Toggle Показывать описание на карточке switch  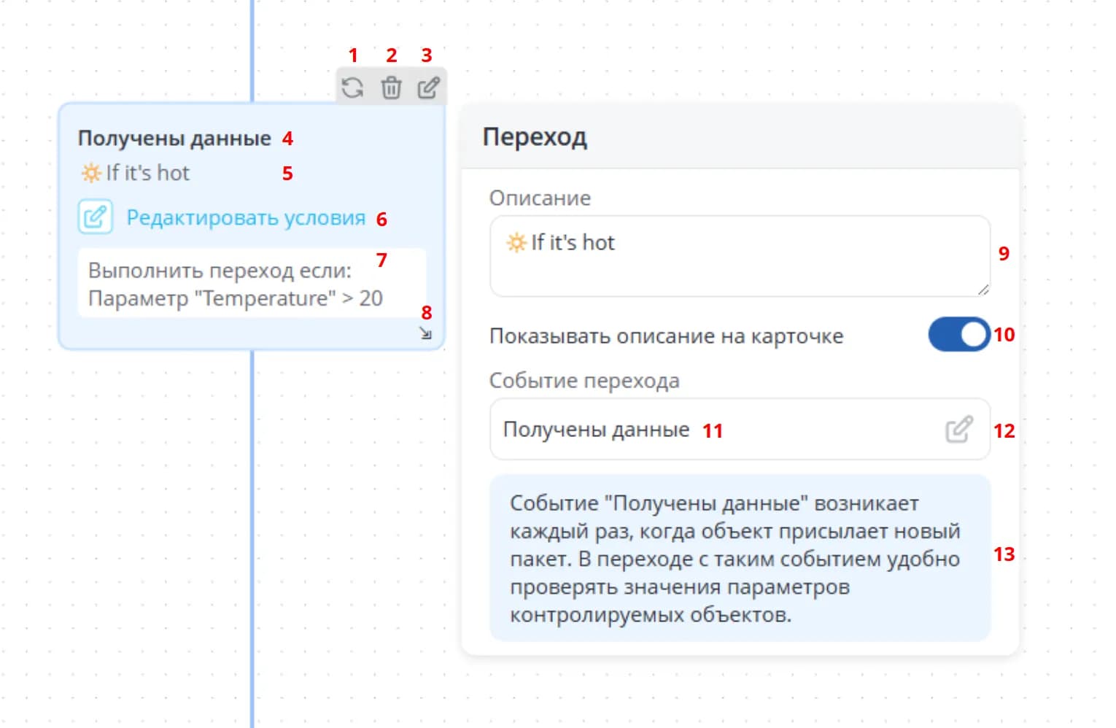(x=958, y=335)
